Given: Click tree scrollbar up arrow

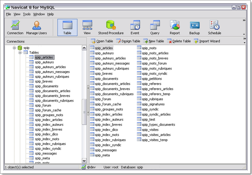Looking at the screenshot, I should 84,48.
